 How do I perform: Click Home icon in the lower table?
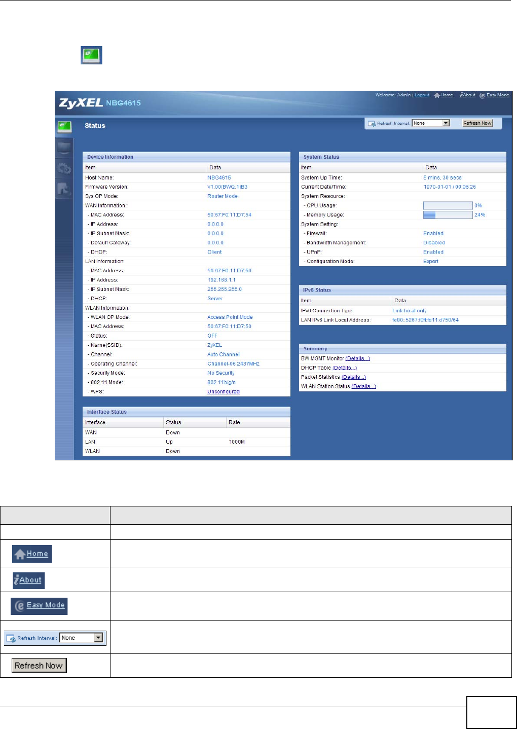(x=32, y=554)
